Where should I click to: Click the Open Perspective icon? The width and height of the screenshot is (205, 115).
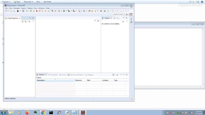(127, 14)
